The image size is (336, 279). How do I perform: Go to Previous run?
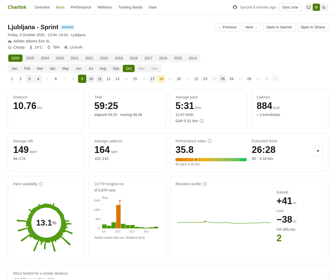click(x=227, y=27)
